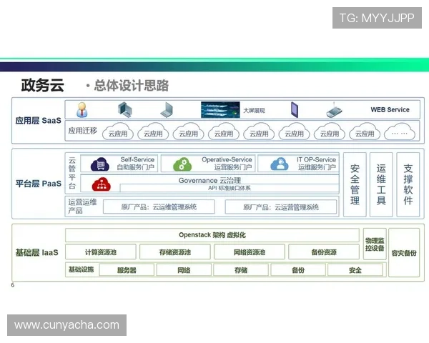Click the Governance 云治理 text
The image size is (429, 343).
pyautogui.click(x=209, y=180)
